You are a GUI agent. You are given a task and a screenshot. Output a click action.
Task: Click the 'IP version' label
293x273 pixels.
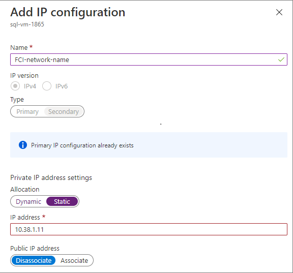click(24, 76)
